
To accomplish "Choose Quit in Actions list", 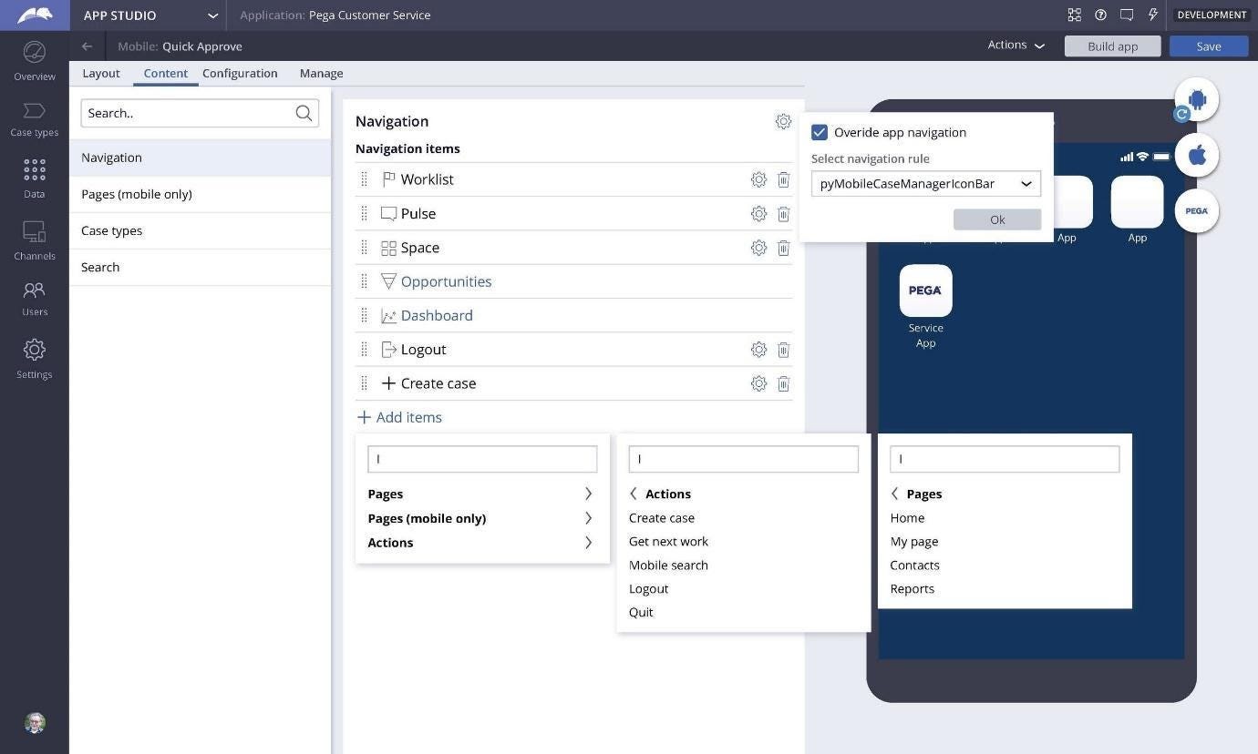I will click(641, 612).
